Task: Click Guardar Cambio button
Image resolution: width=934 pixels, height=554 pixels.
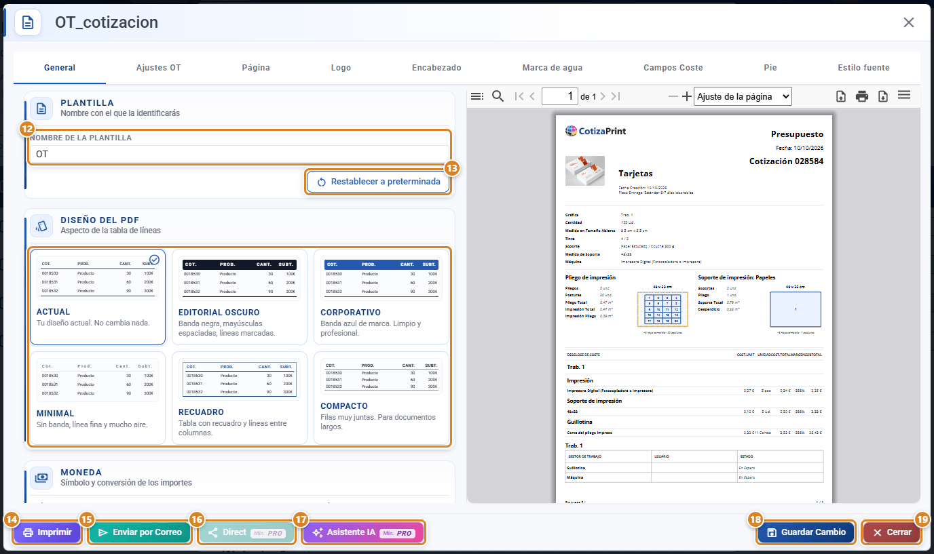Action: click(806, 532)
